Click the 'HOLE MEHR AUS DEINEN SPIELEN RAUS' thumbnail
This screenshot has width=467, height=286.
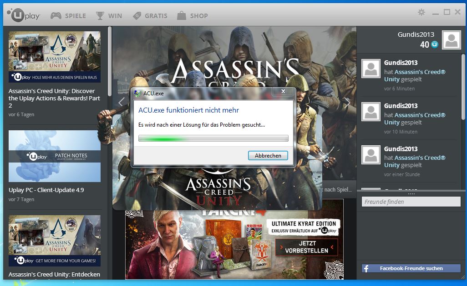[55, 57]
